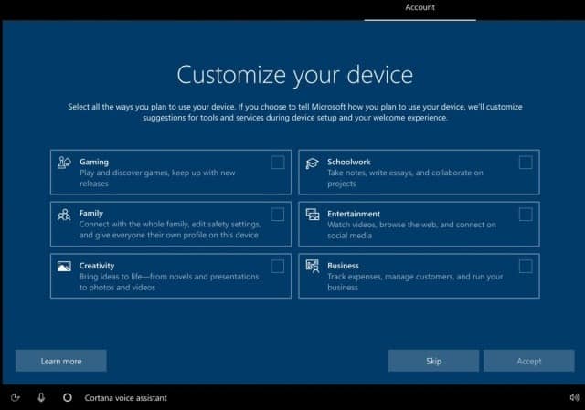The height and width of the screenshot is (410, 585).
Task: Click the Accept button
Action: tap(529, 361)
